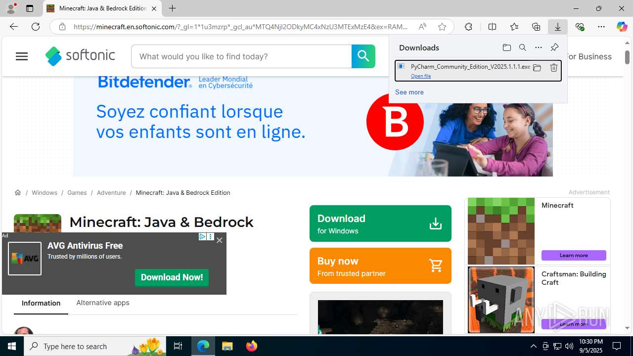Open a new browser tab
This screenshot has height=356, width=633.
(x=172, y=8)
